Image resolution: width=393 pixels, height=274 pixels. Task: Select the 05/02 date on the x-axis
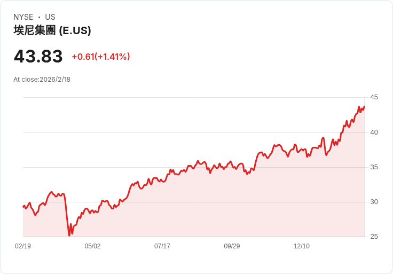click(92, 246)
